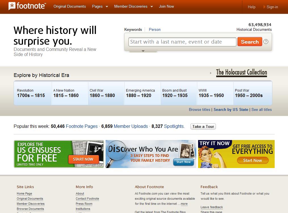Viewport: 288px width, 213px height.
Task: Click the Browse titles link
Action: click(x=199, y=109)
